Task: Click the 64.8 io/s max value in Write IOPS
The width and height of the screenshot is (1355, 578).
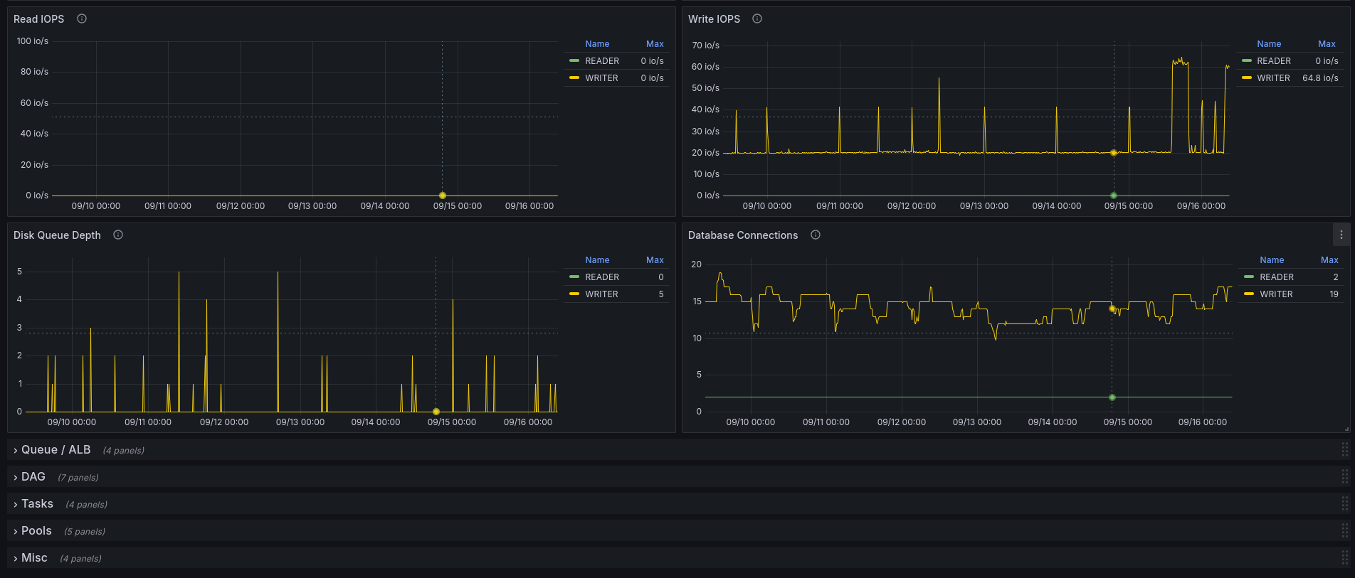Action: pyautogui.click(x=1320, y=78)
